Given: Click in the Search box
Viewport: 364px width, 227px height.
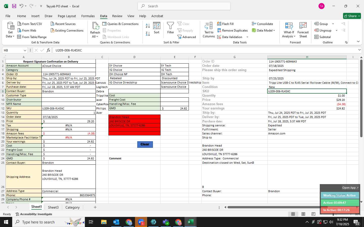Looking at the screenshot, I should (184, 6).
